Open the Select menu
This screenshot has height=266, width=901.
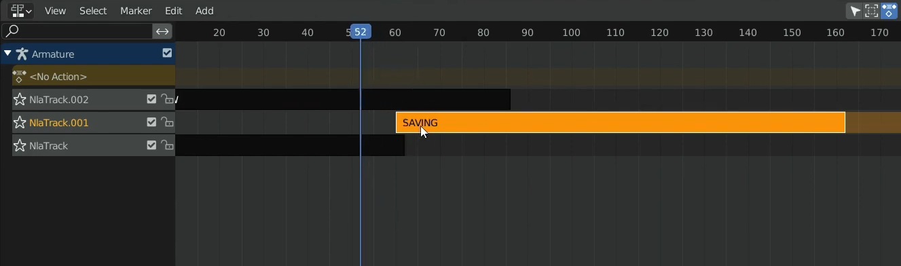(x=93, y=11)
